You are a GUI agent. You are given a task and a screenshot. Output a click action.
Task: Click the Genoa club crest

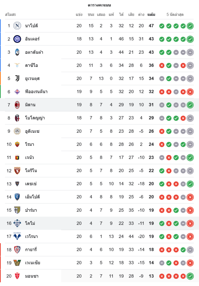(x=17, y=157)
